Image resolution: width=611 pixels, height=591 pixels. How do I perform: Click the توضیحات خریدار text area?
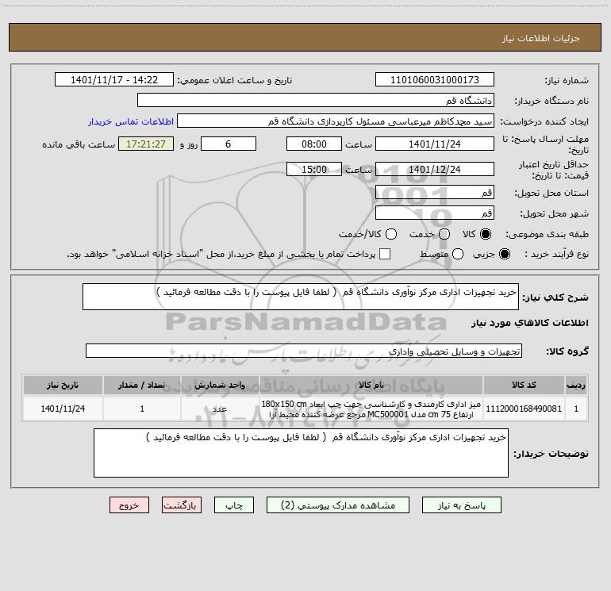(301, 453)
